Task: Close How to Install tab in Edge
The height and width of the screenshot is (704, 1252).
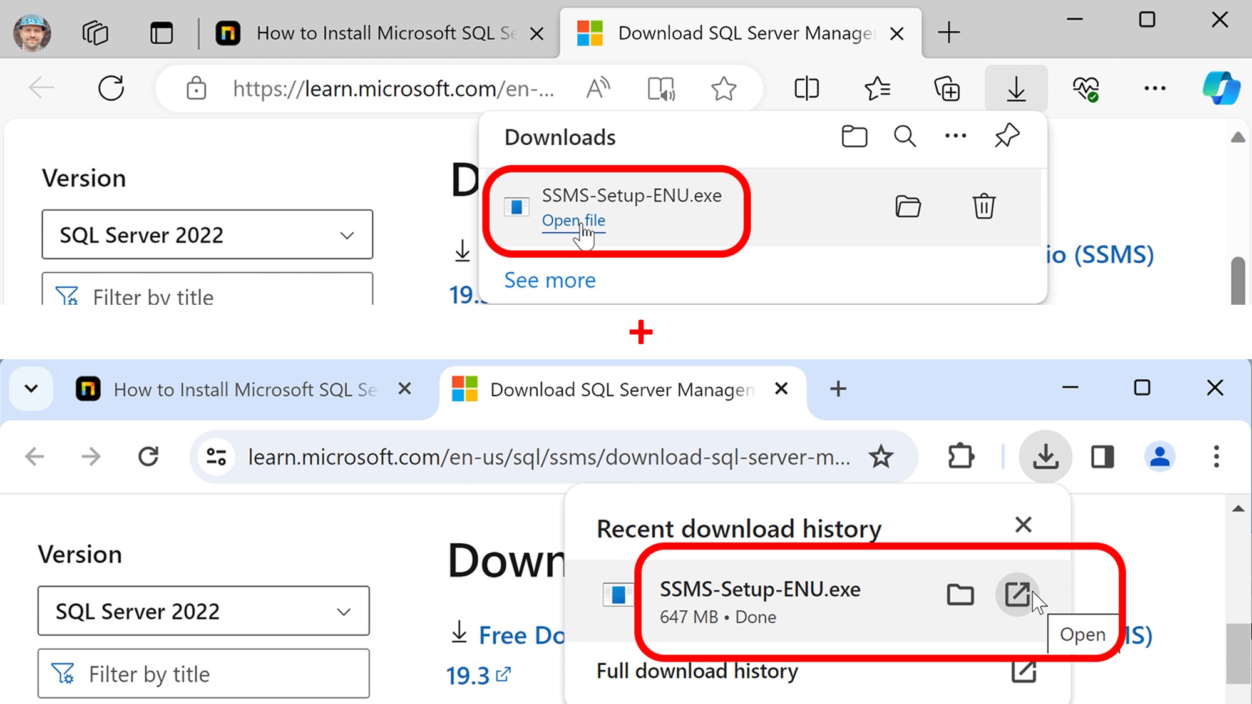Action: click(536, 34)
